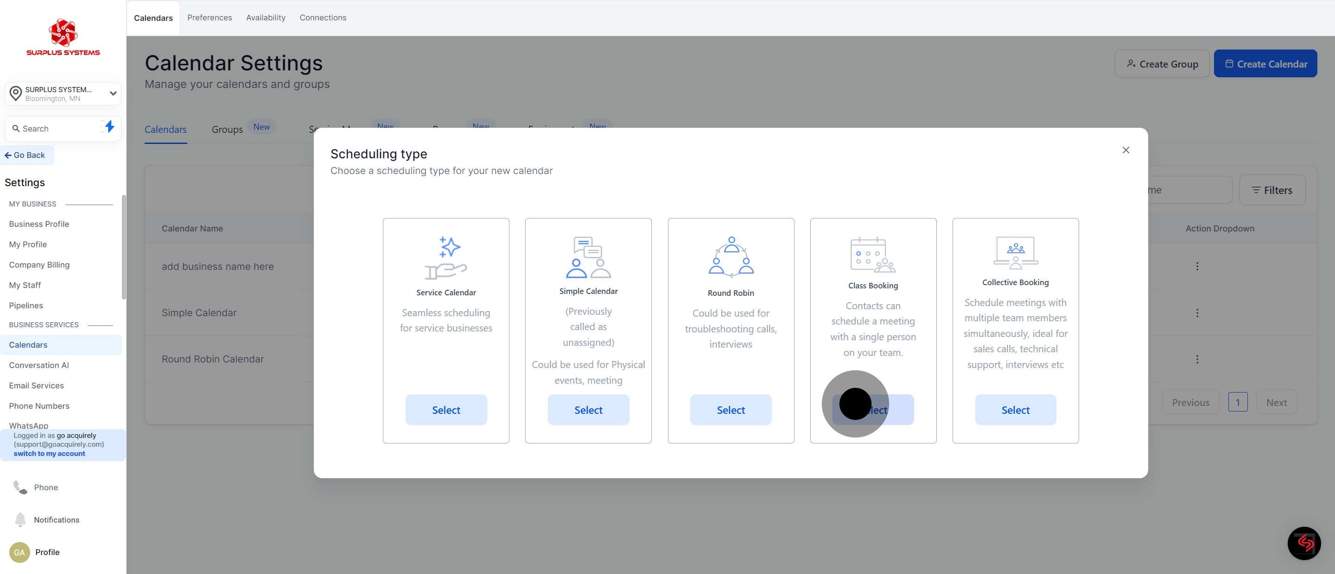The width and height of the screenshot is (1335, 574).
Task: Click the Simple Calendar people chat icon
Action: pos(588,257)
